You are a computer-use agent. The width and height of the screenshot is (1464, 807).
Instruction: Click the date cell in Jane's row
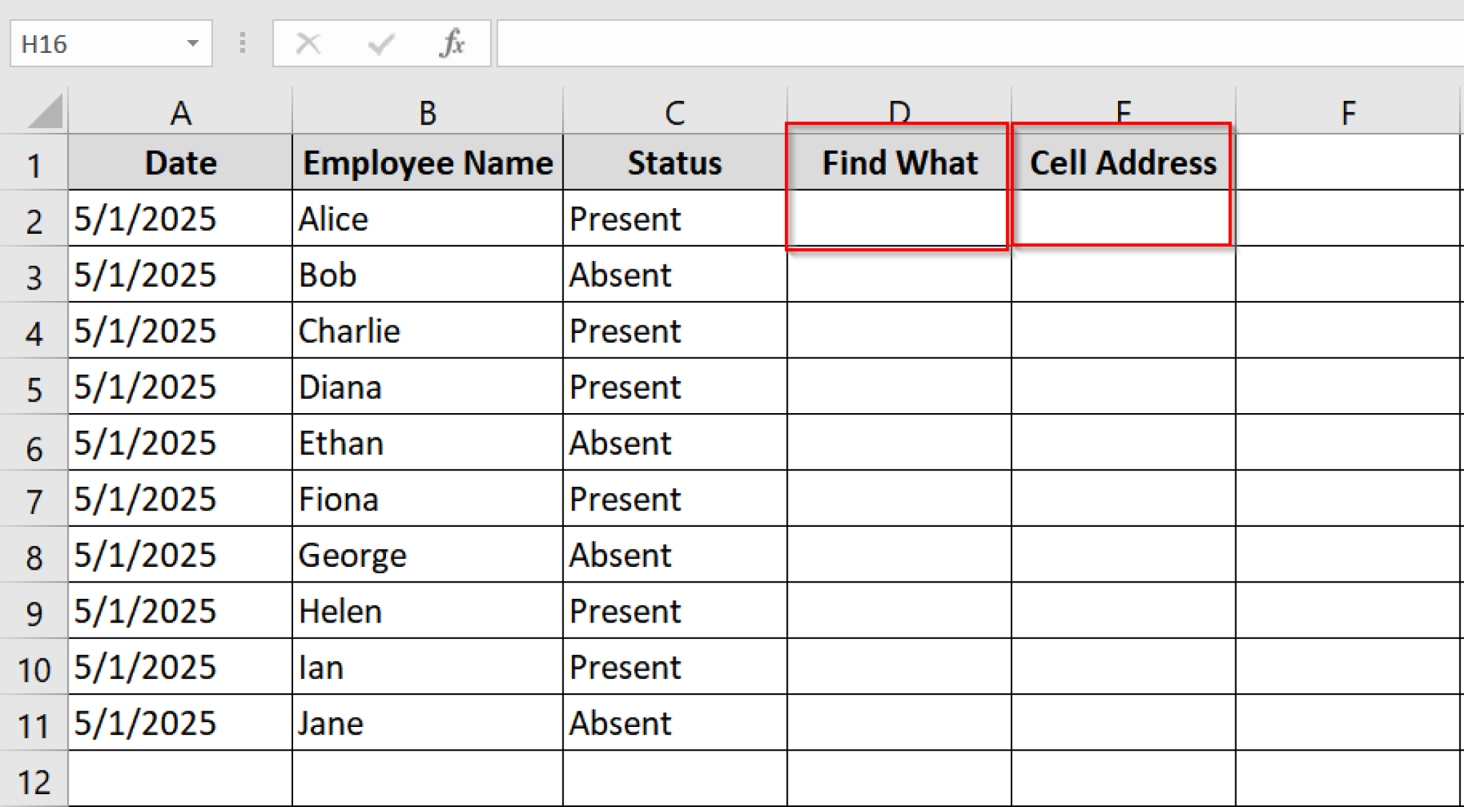pyautogui.click(x=180, y=723)
